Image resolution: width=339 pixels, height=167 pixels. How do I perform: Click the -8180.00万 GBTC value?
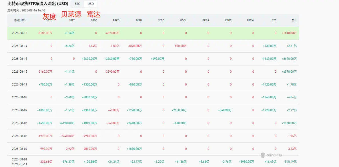click(x=45, y=33)
